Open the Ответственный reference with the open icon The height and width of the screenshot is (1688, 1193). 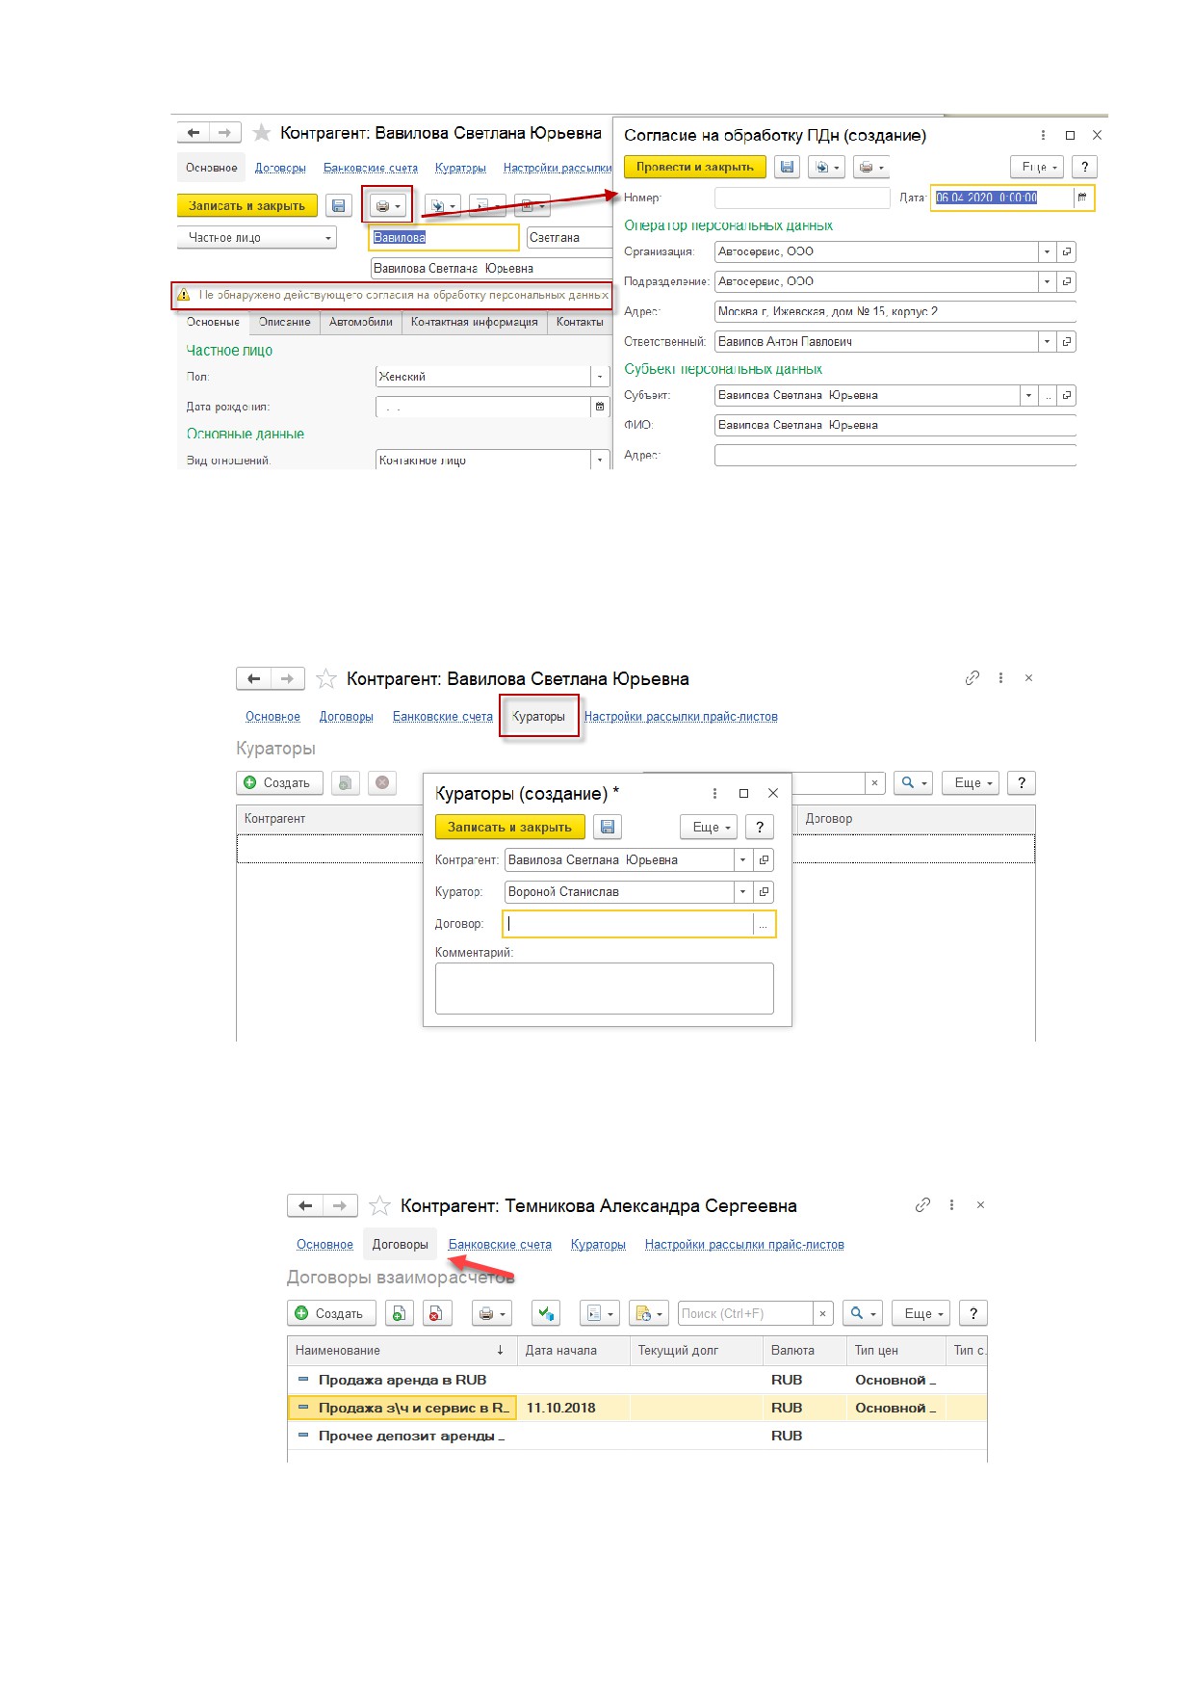pyautogui.click(x=1067, y=341)
